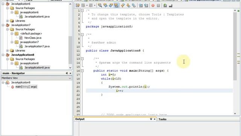This screenshot has height=136, width=241.
Task: Click the editor vertical scrollbar thumb
Action: (235, 46)
